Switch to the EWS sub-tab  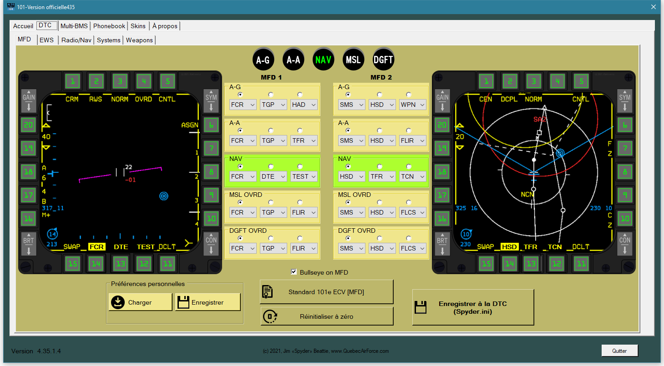pyautogui.click(x=46, y=40)
